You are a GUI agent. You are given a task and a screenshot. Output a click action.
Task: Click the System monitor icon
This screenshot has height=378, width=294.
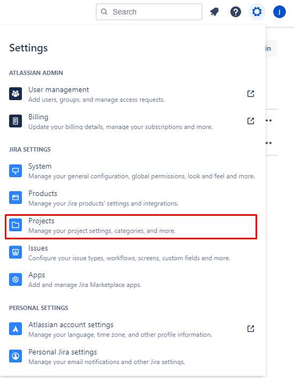point(16,171)
